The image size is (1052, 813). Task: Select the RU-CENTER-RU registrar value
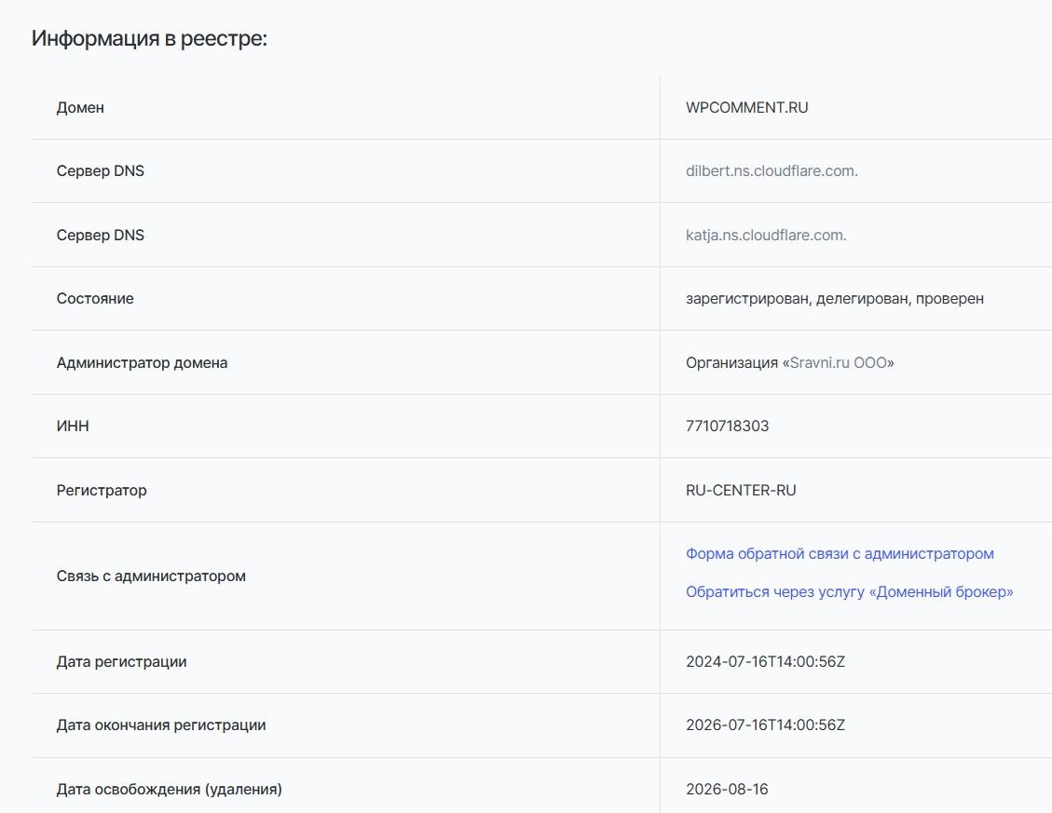tap(741, 490)
